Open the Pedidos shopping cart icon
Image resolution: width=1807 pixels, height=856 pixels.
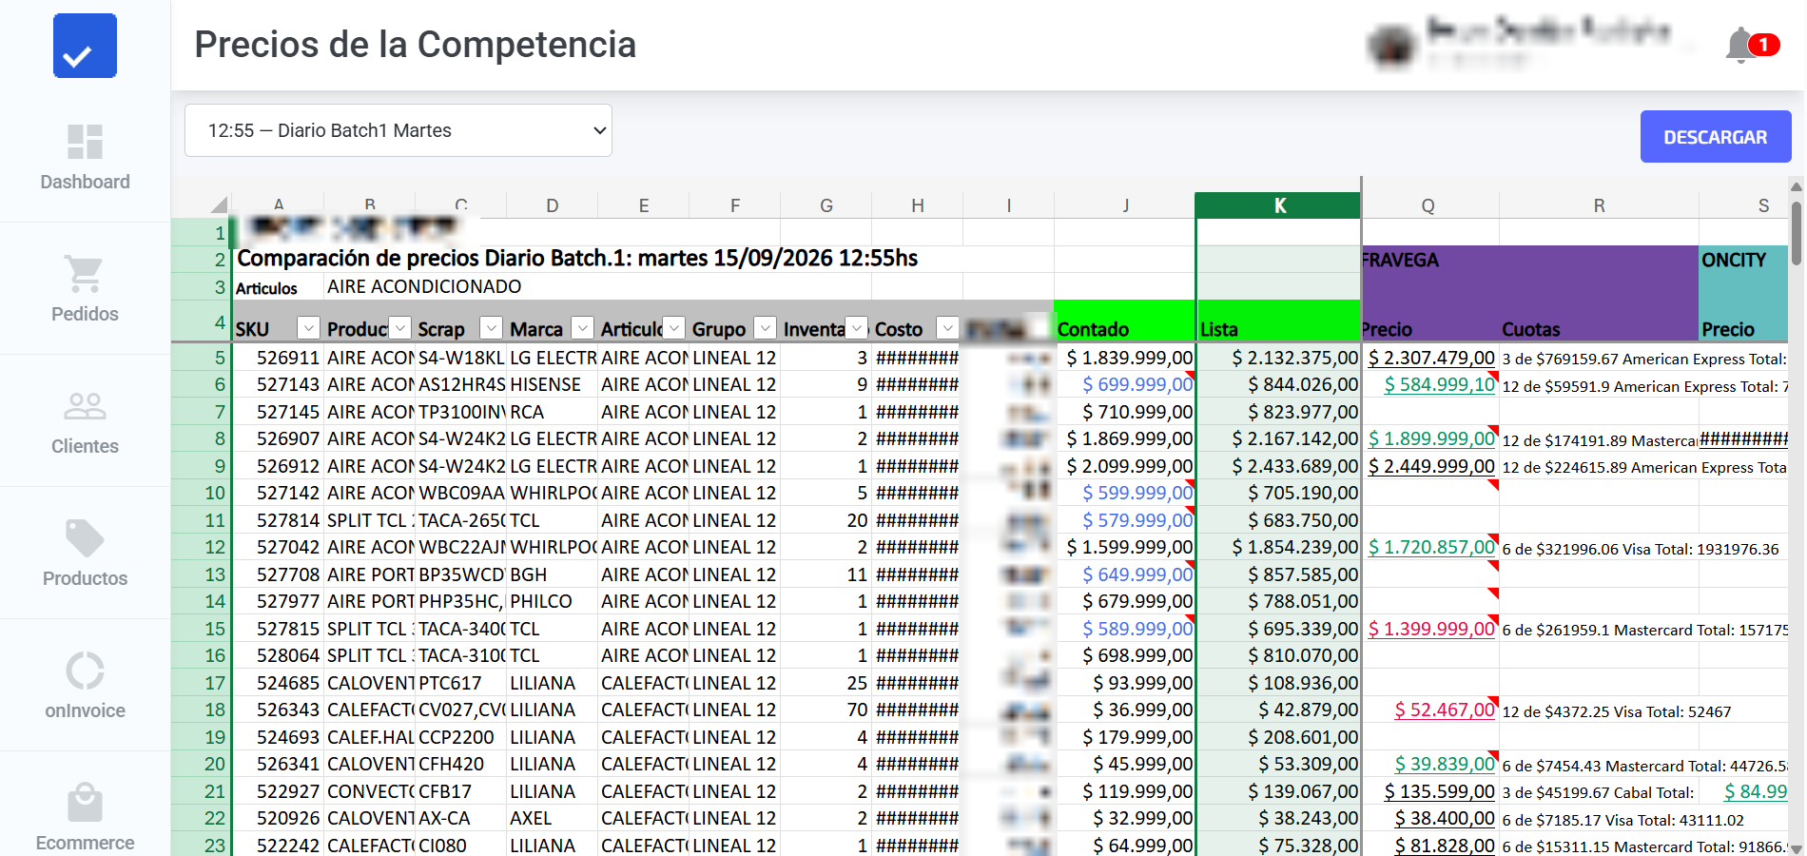(x=85, y=274)
